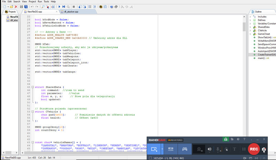This screenshot has height=160, width=276.
Task: Click the books stack toolbar icon
Action: 116,7
